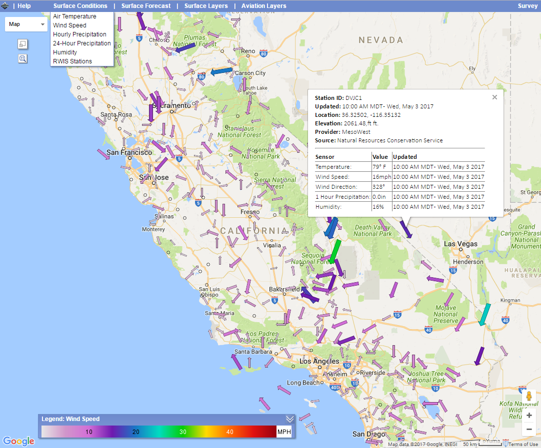
Task: Open the Terms of Use link
Action: pyautogui.click(x=523, y=445)
